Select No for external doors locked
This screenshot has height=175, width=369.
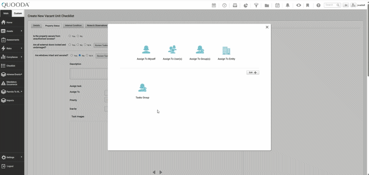click(x=78, y=45)
